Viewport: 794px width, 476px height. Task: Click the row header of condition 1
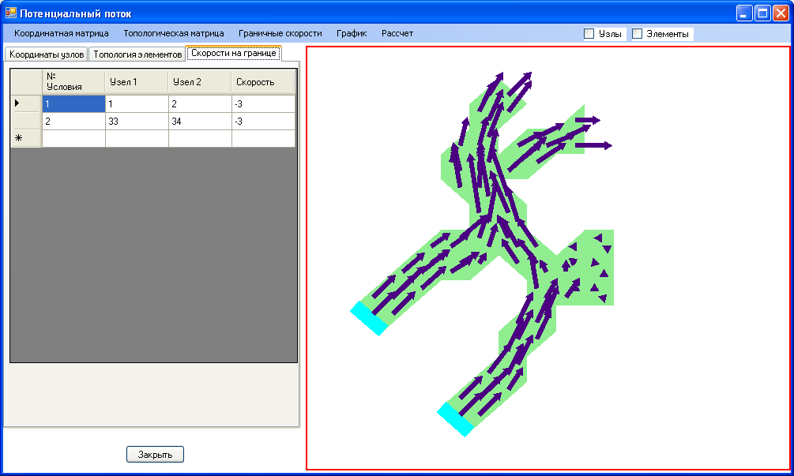(26, 103)
